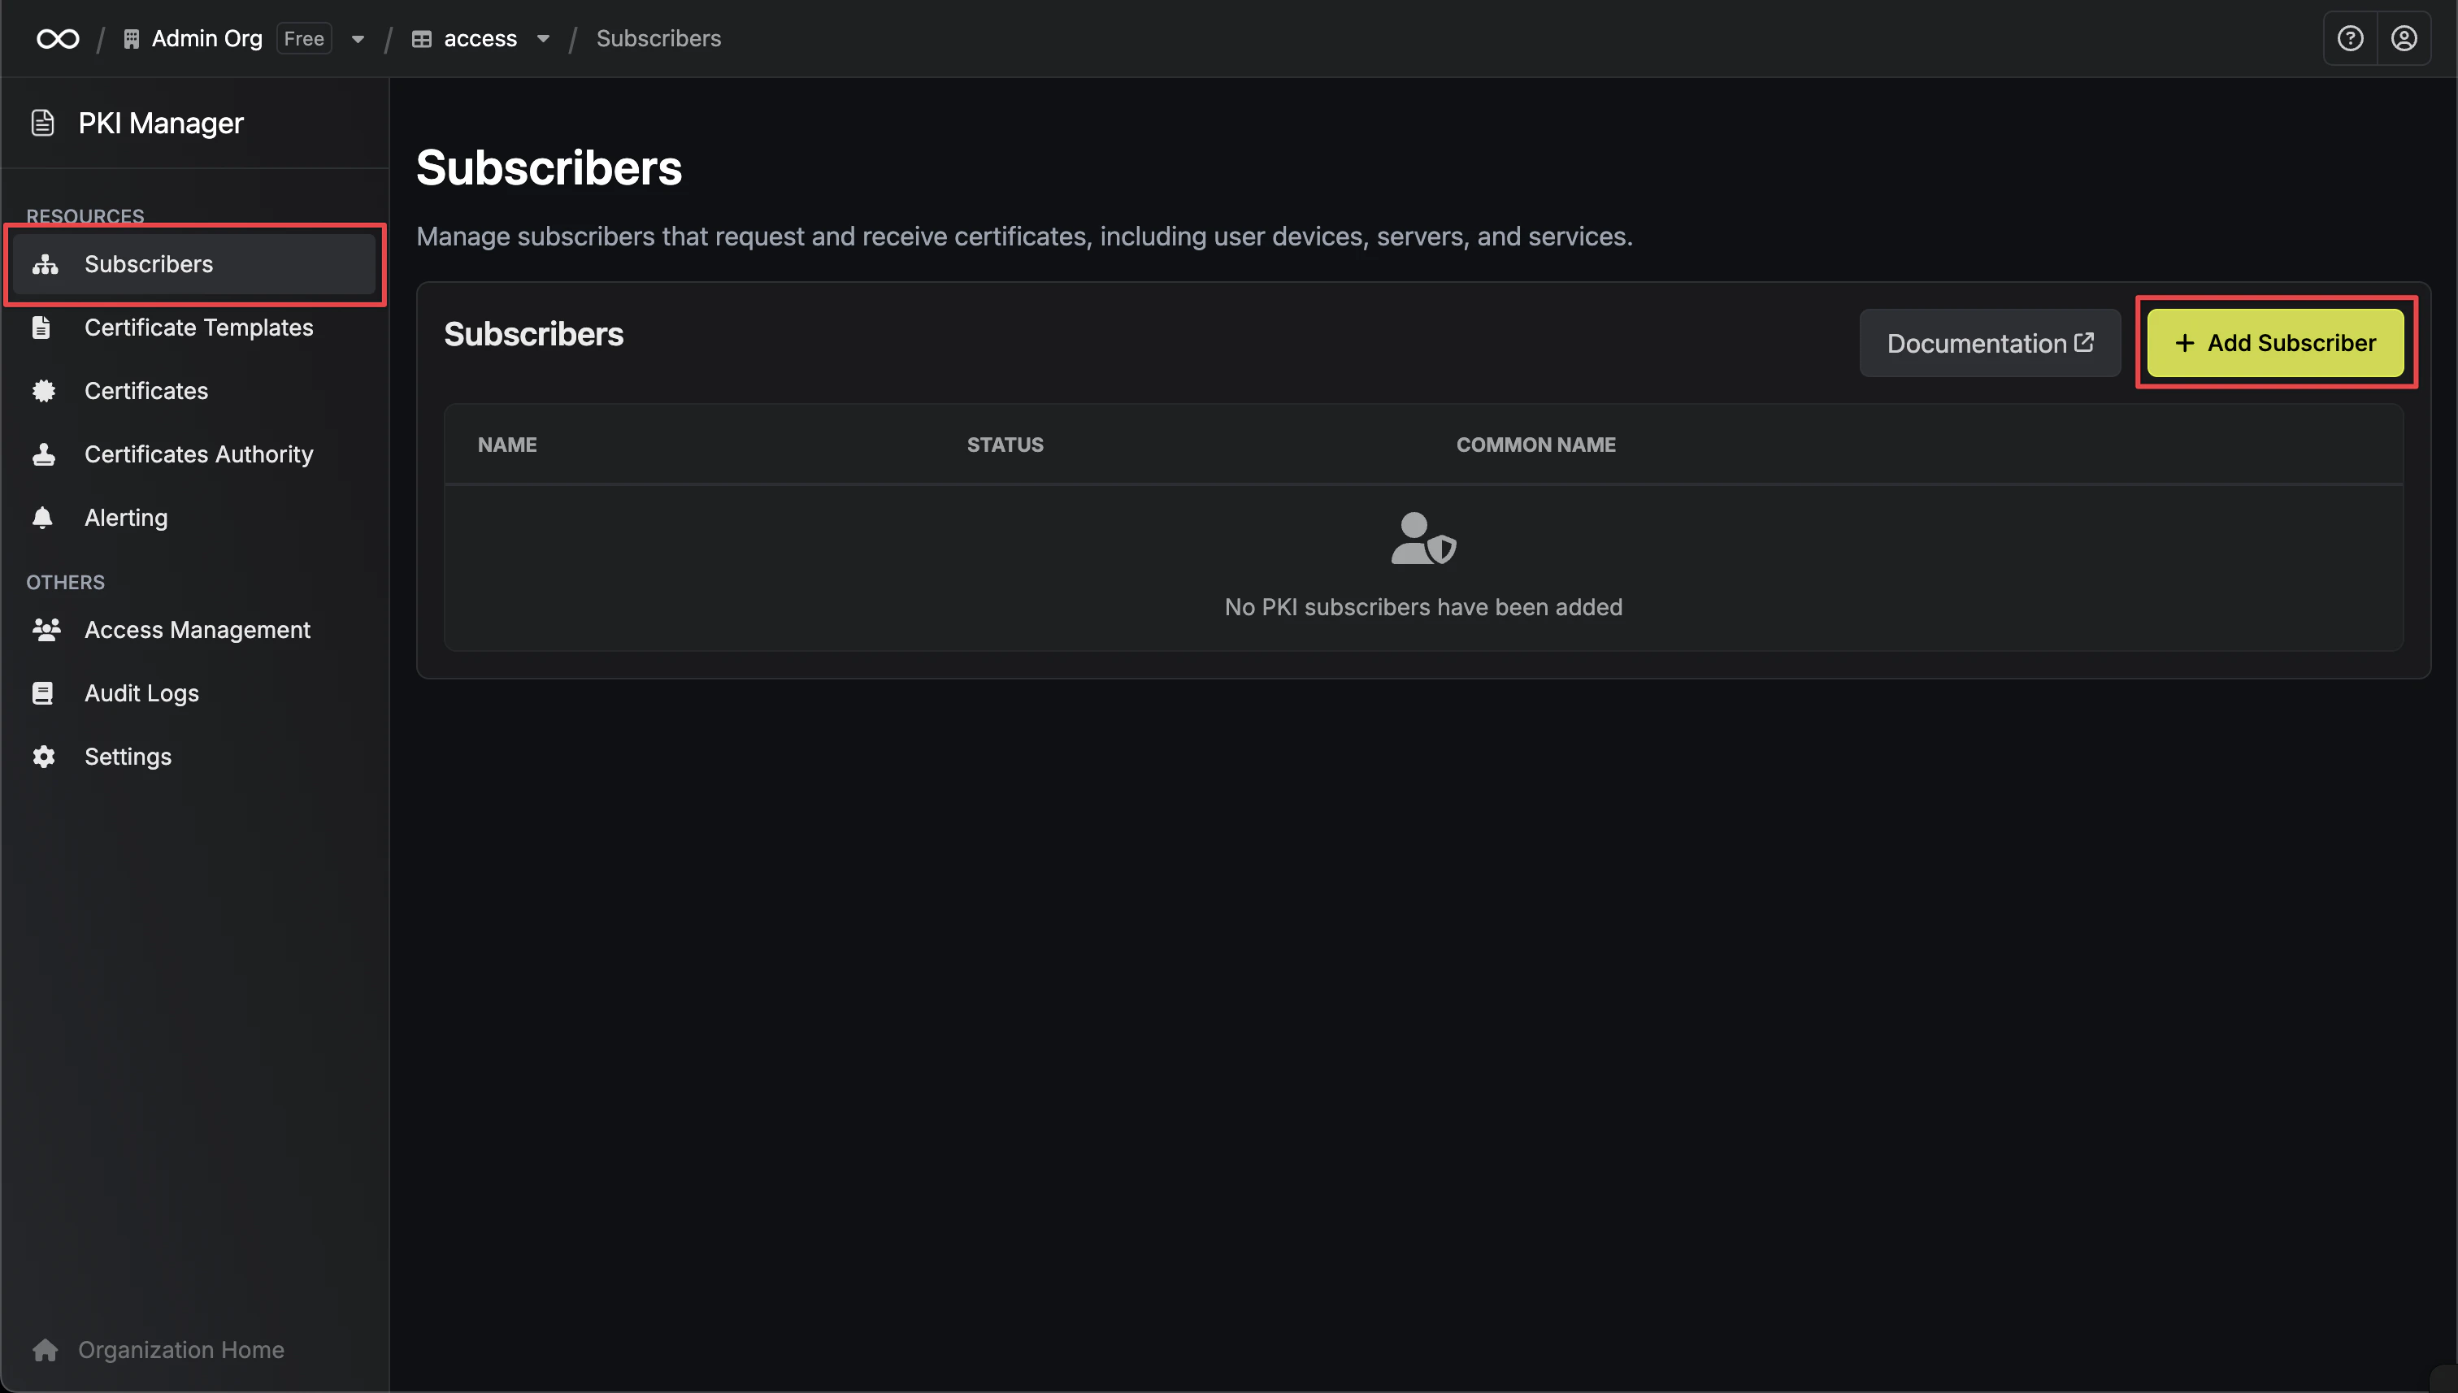Open the user profile icon
The width and height of the screenshot is (2458, 1393).
click(x=2404, y=38)
